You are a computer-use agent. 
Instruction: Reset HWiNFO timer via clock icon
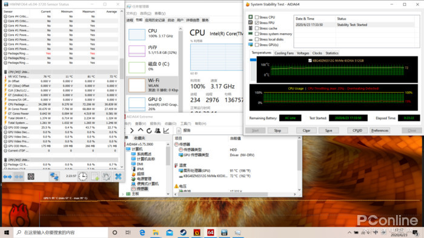83,176
